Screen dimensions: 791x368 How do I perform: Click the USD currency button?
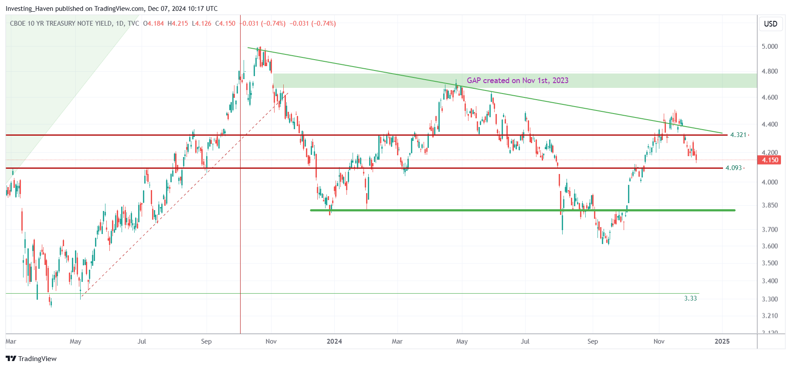(771, 24)
